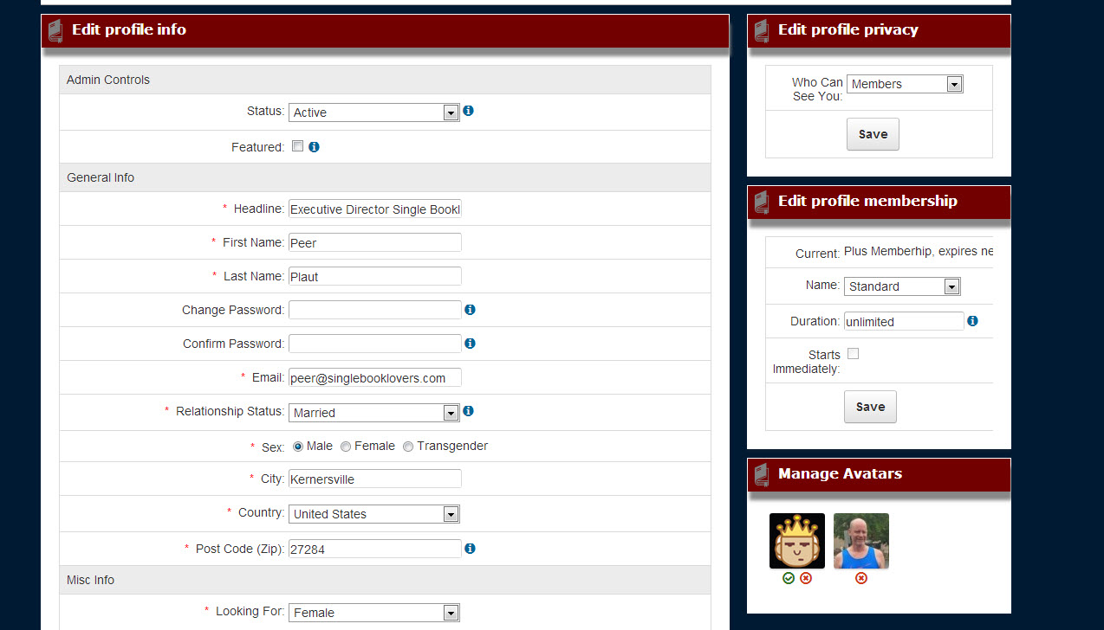Click red delete icon under photo avatar
Image resolution: width=1104 pixels, height=630 pixels.
click(x=861, y=578)
